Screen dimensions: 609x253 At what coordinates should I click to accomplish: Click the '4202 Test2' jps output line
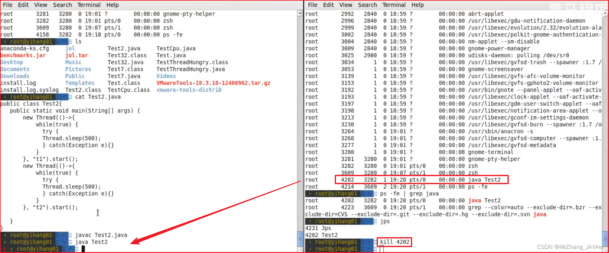tap(321, 235)
